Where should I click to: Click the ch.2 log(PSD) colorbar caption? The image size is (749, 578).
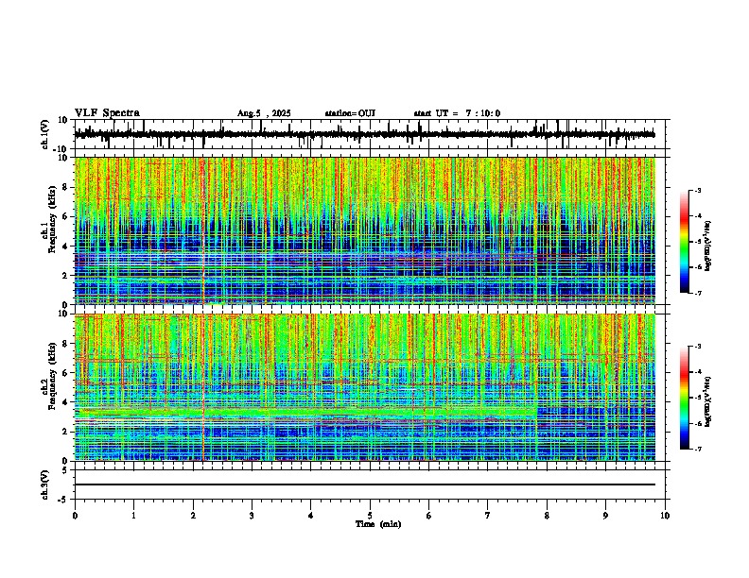707,401
